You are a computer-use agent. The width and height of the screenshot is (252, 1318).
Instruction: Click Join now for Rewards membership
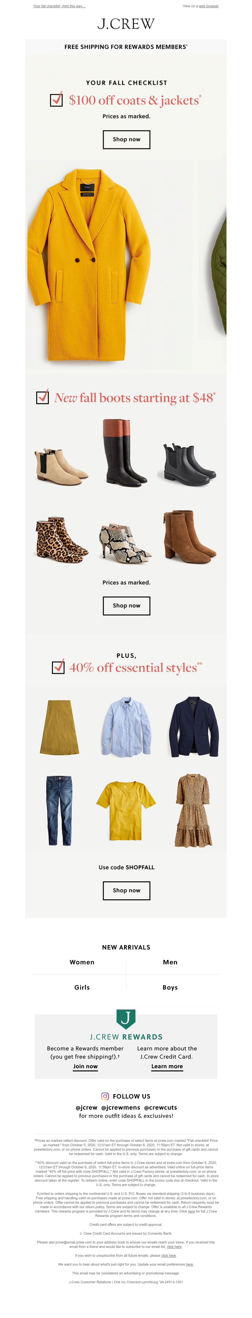coord(85,1066)
